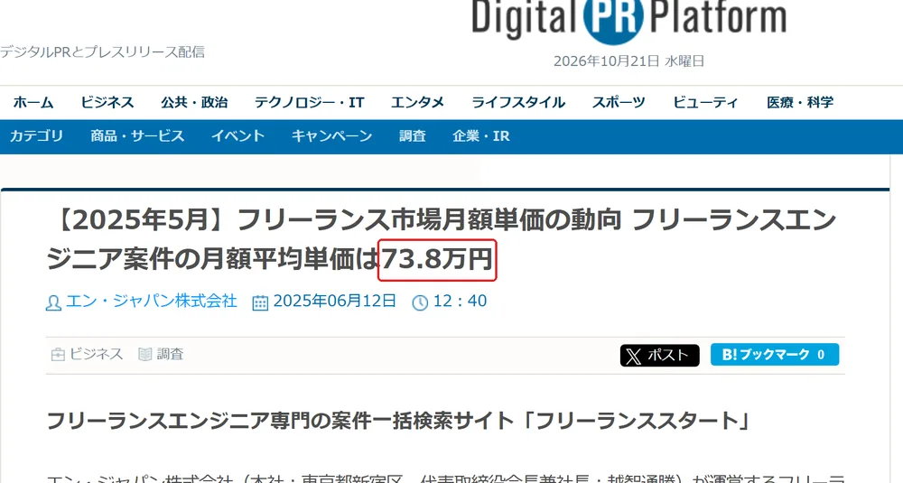The height and width of the screenshot is (483, 903).
Task: Click the person icon beside the company name
Action: [53, 302]
